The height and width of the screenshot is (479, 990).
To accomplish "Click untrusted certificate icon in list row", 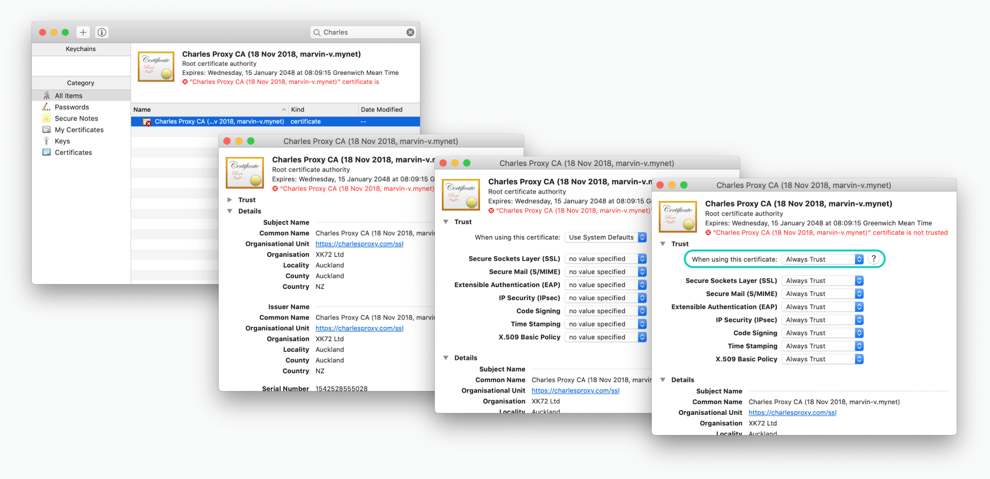I will click(147, 122).
